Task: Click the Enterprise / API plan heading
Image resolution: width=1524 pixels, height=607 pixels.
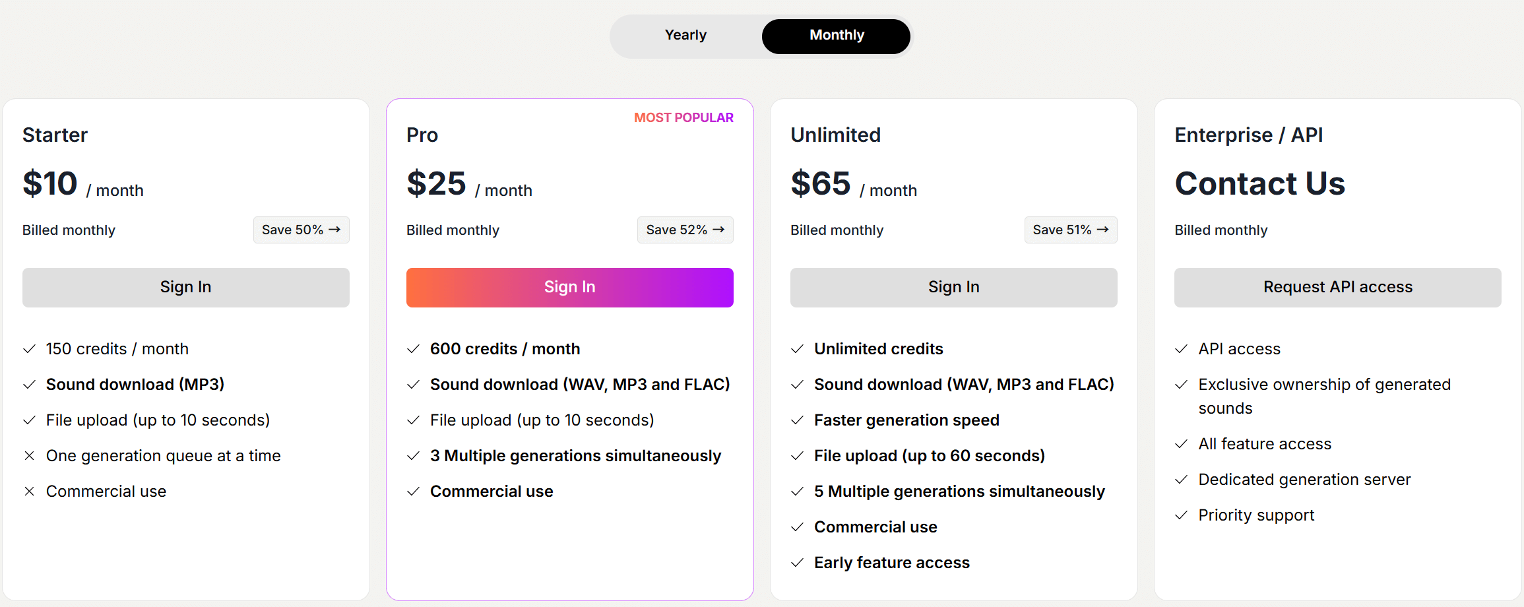Action: 1249,135
